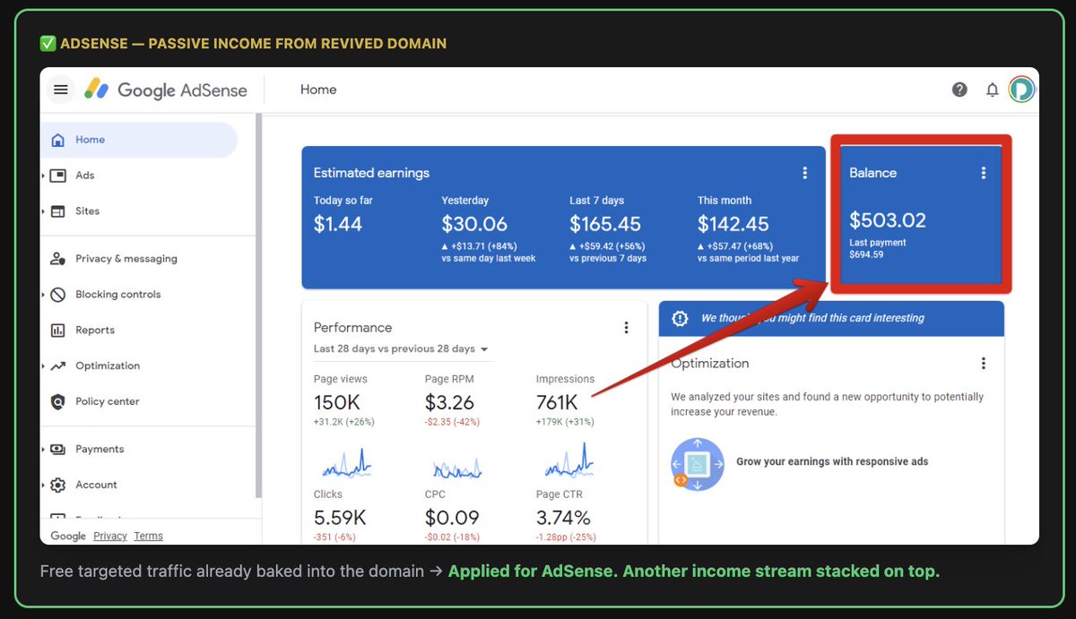
Task: Click Grow your earnings with responsive ads
Action: [x=832, y=462]
